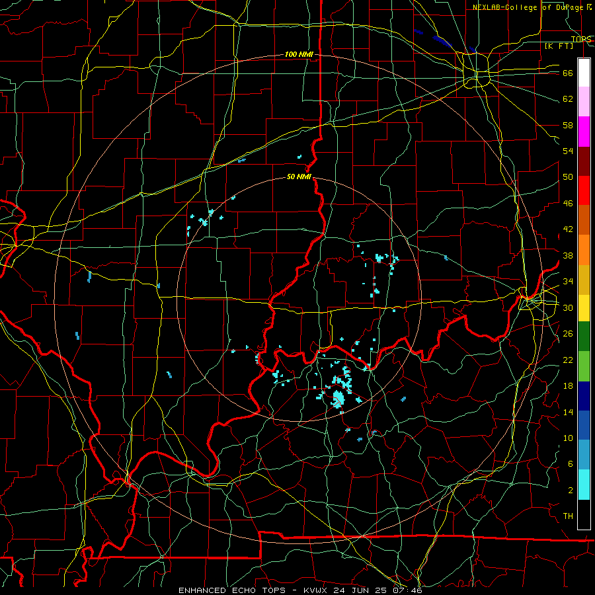The height and width of the screenshot is (595, 595).
Task: Click the 38 value on the scale
Action: point(568,255)
